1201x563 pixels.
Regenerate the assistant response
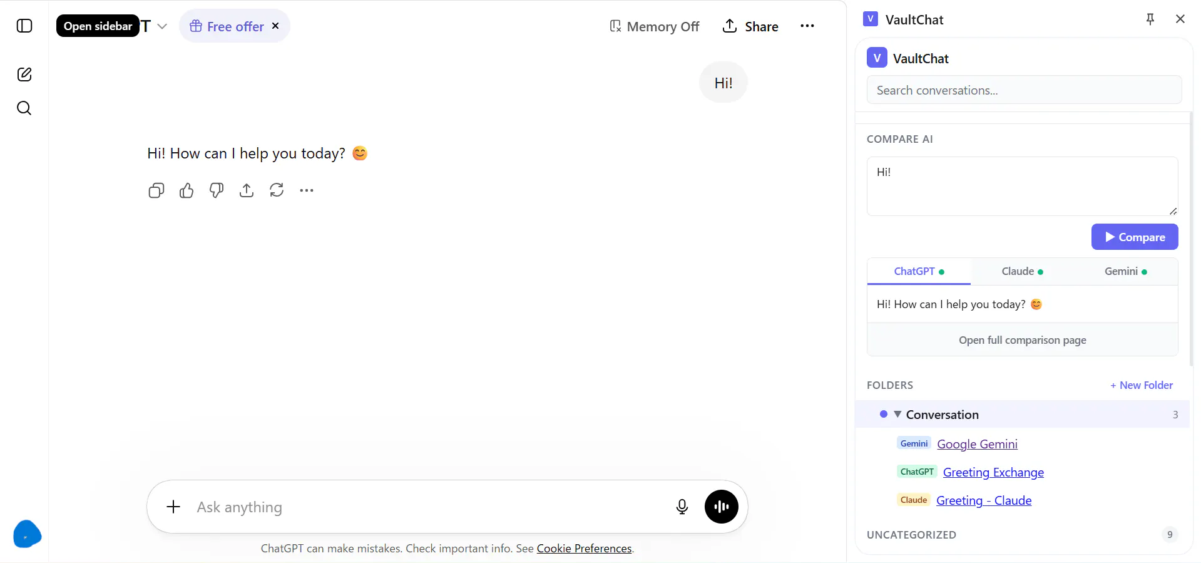tap(277, 190)
